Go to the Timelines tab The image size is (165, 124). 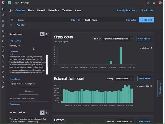67,11
